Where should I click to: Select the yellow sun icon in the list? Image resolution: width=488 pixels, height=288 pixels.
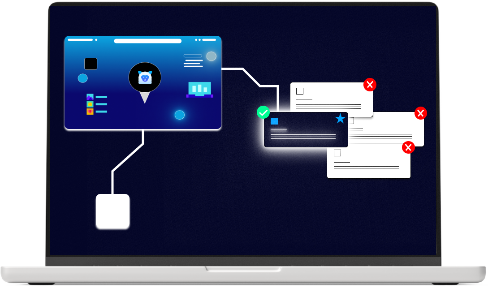pos(90,104)
